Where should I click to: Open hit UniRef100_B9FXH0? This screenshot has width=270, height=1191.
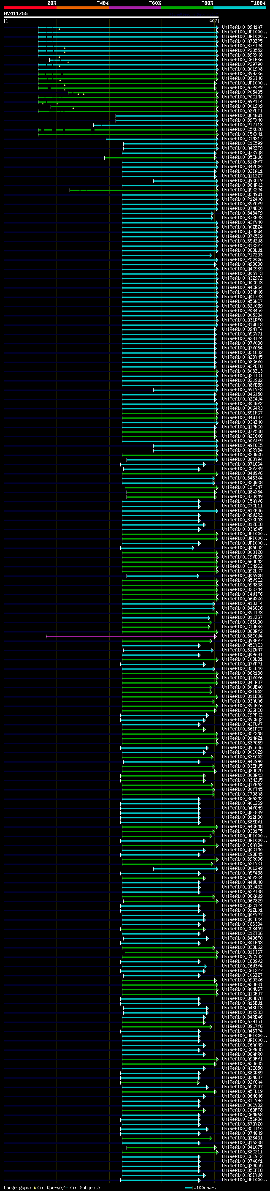point(242,120)
